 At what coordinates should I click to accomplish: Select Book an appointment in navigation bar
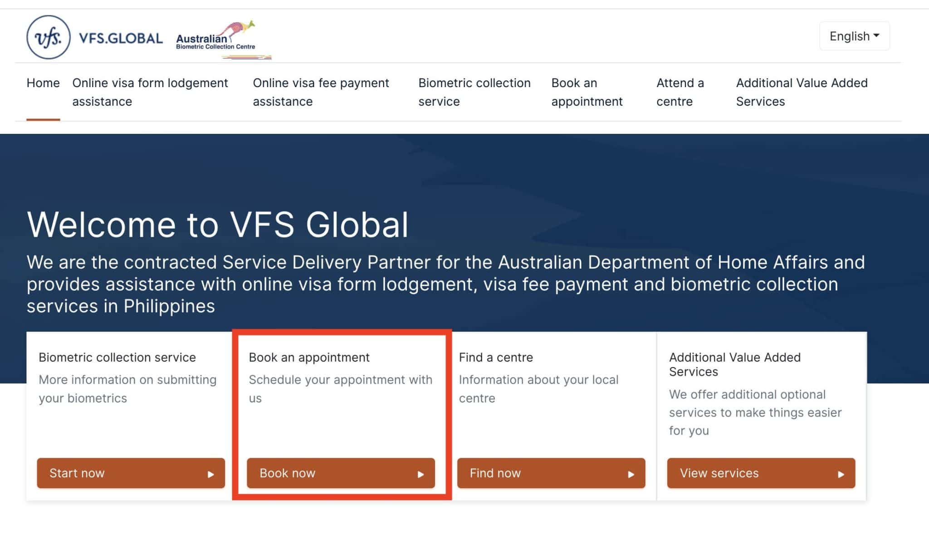(x=587, y=92)
